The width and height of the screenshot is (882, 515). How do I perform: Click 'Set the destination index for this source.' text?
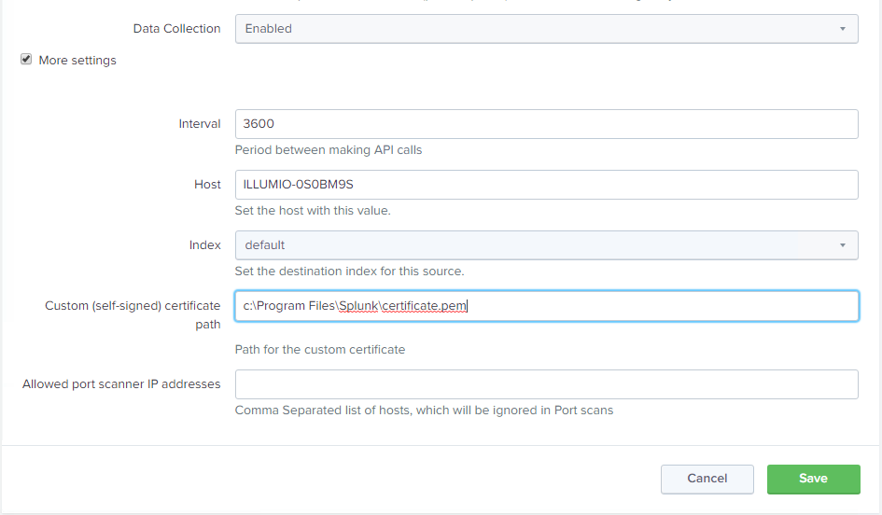click(x=349, y=271)
